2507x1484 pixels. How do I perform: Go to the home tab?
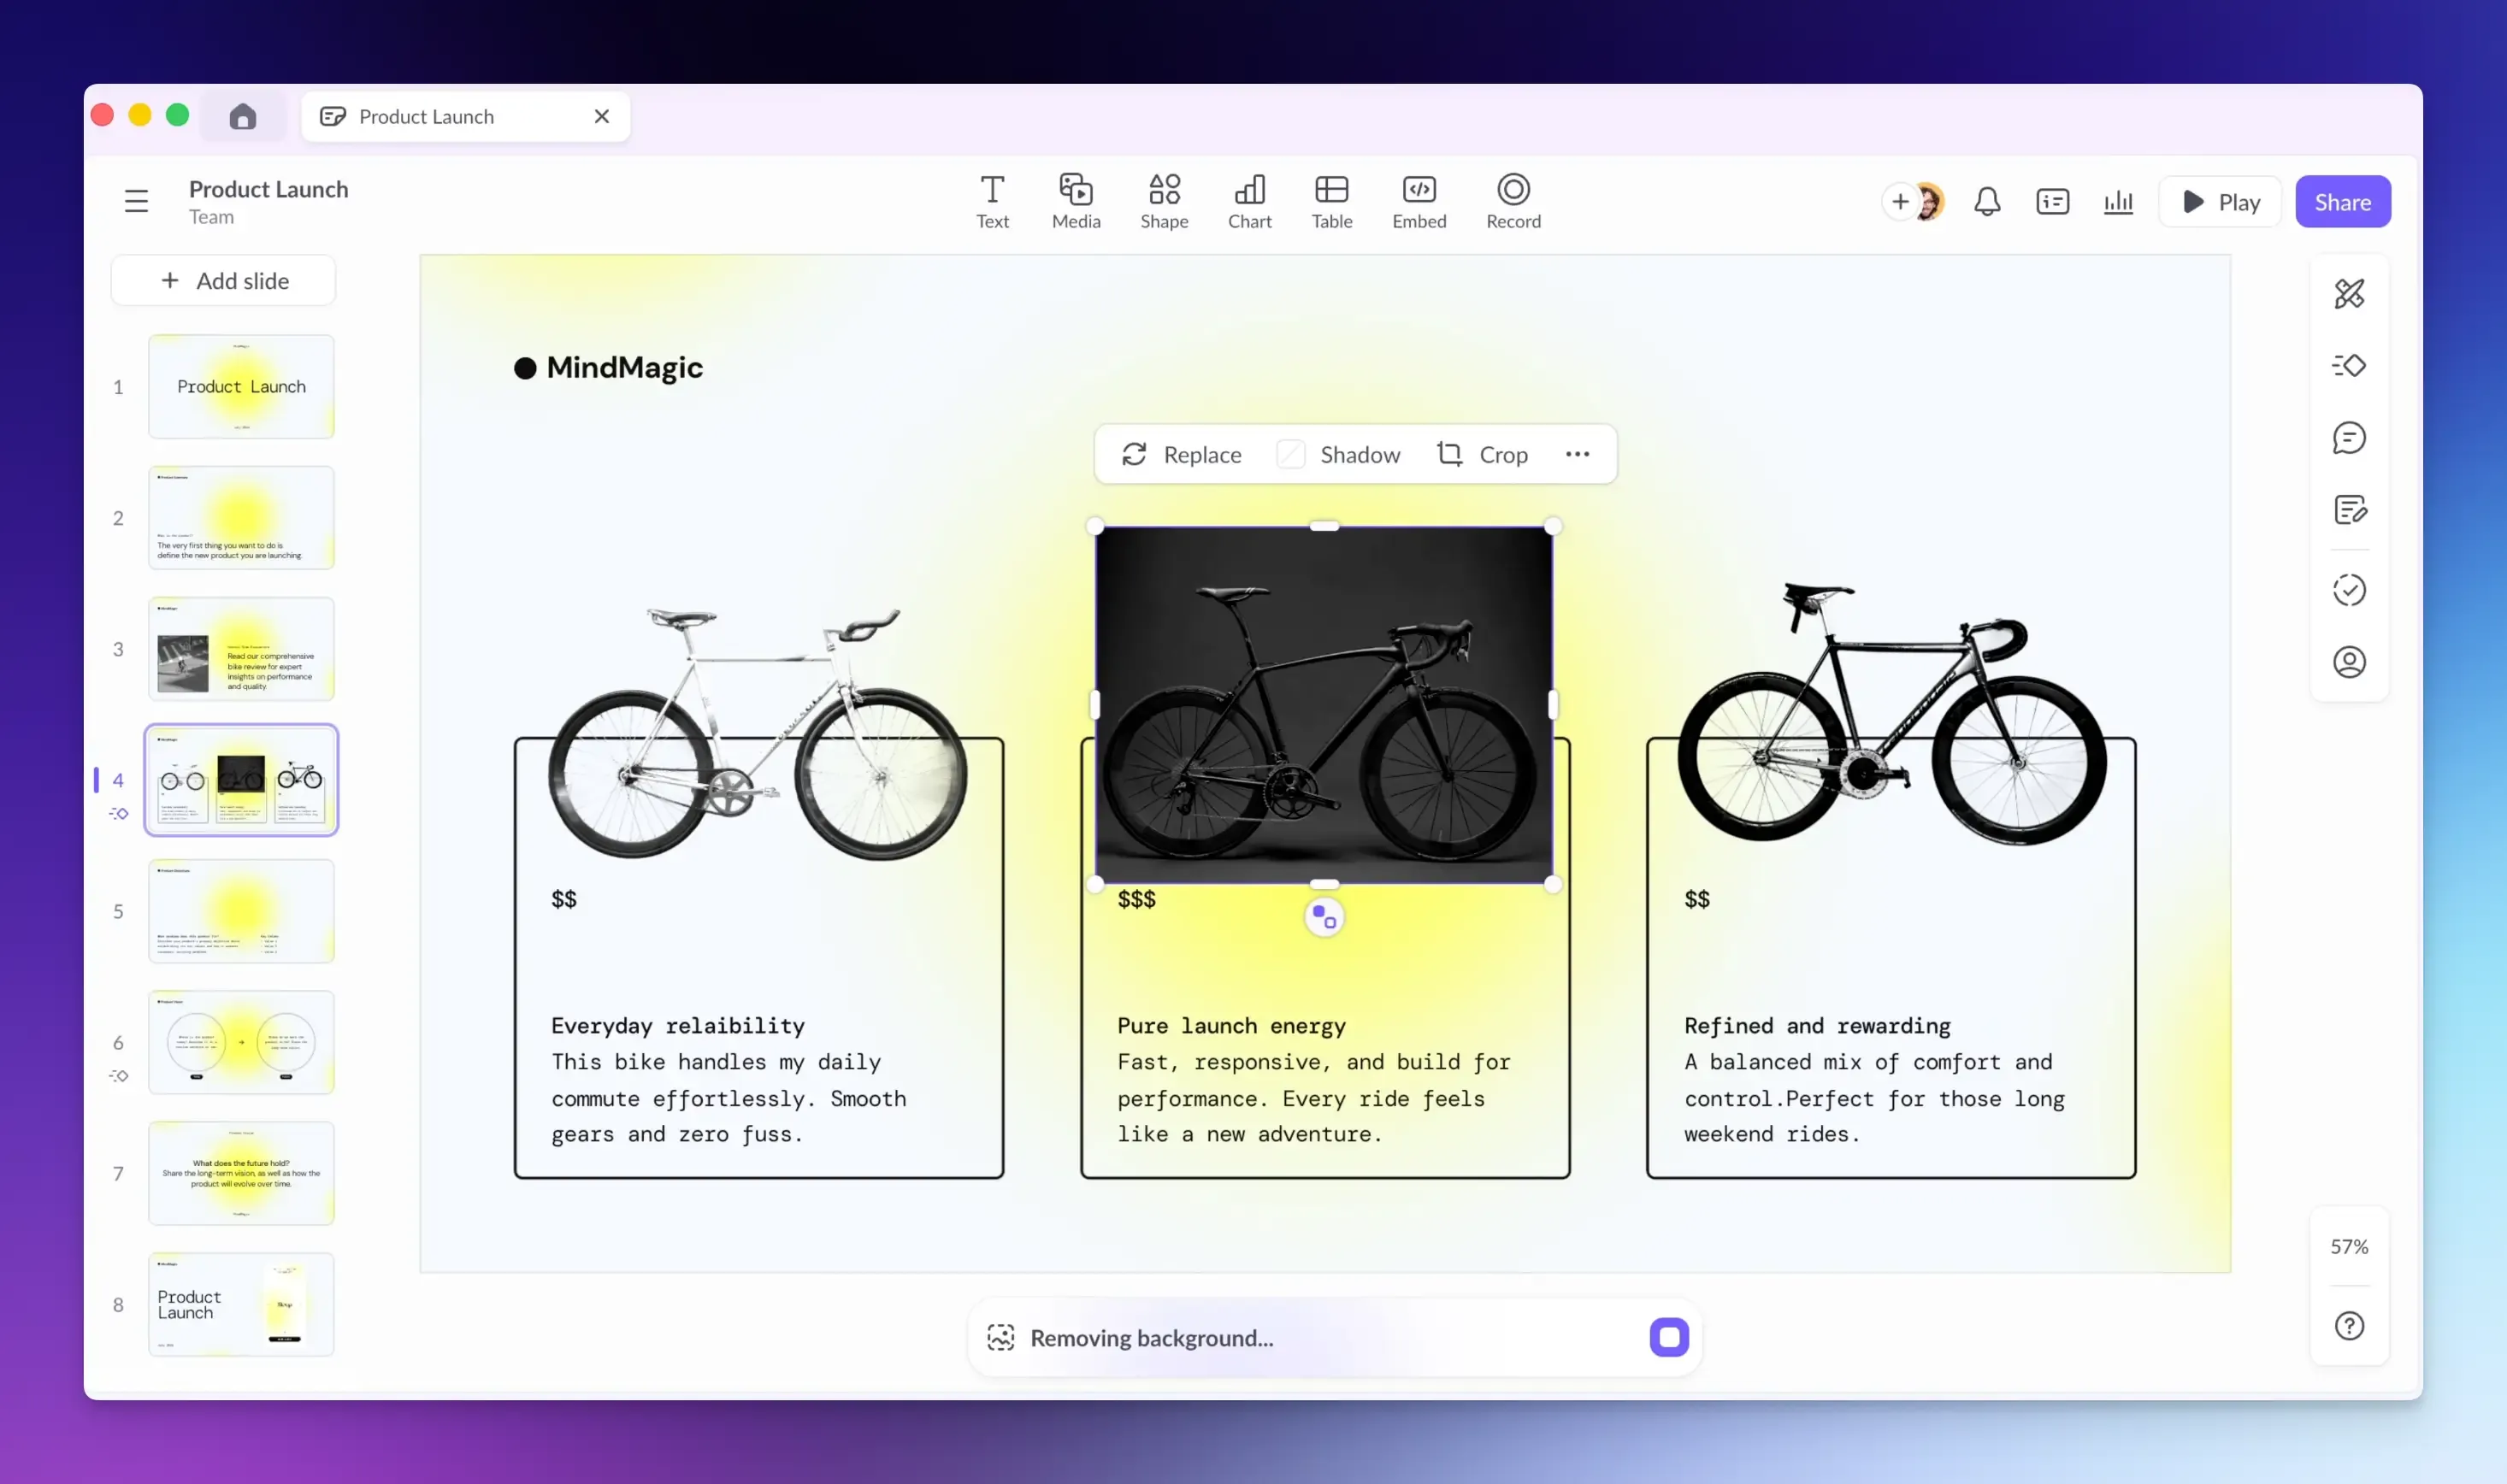(242, 117)
